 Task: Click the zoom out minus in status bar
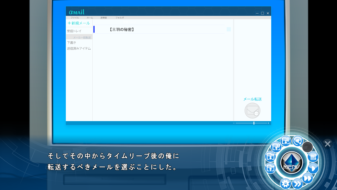click(234, 123)
